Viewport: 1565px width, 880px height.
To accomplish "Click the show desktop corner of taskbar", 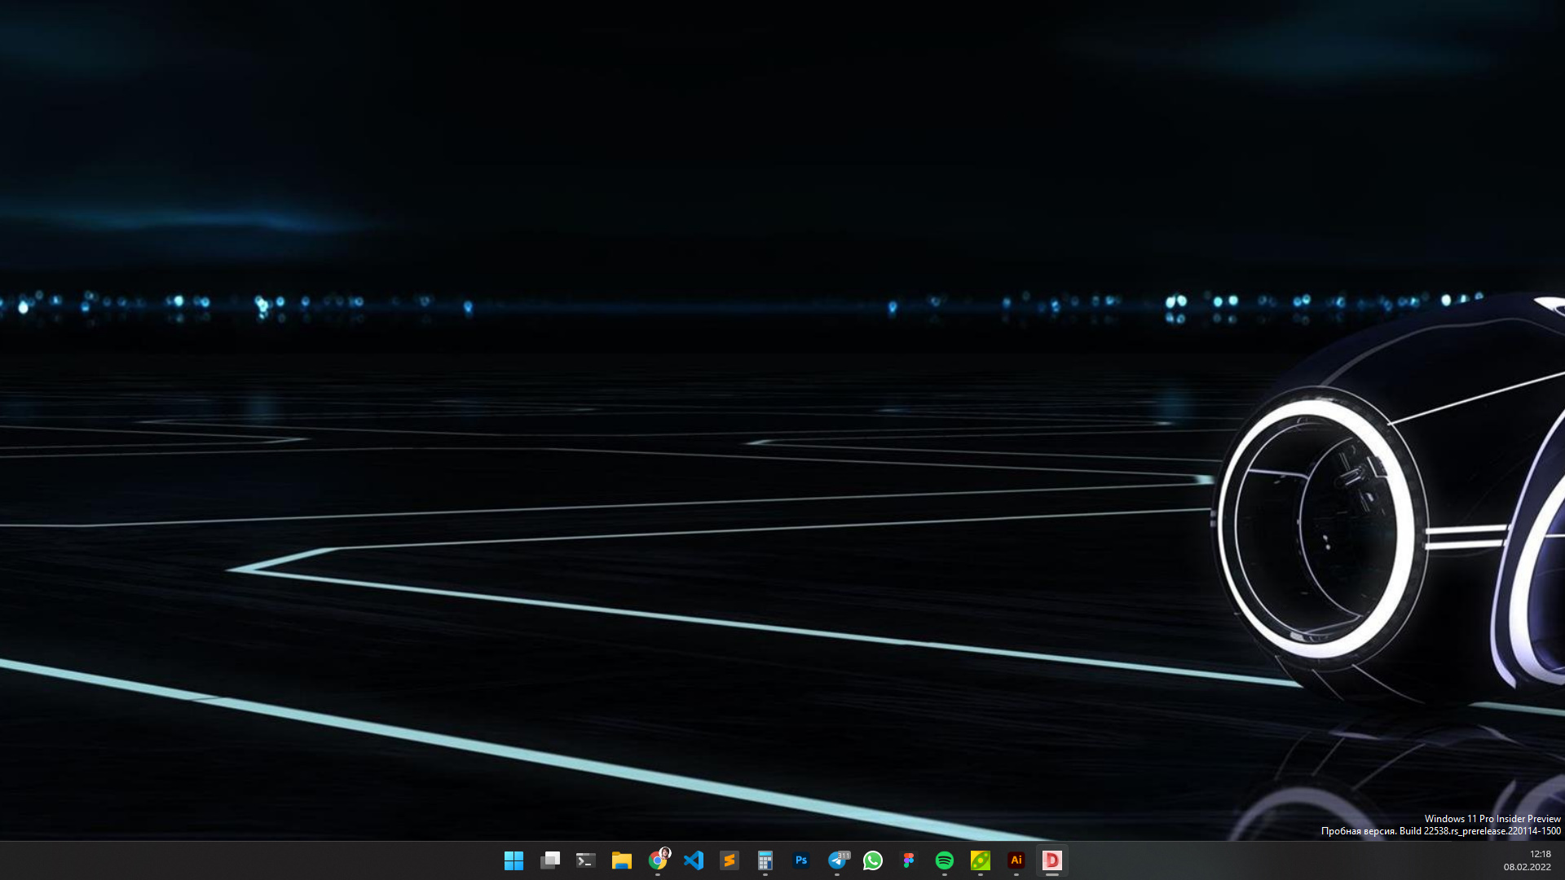I will pyautogui.click(x=1562, y=860).
